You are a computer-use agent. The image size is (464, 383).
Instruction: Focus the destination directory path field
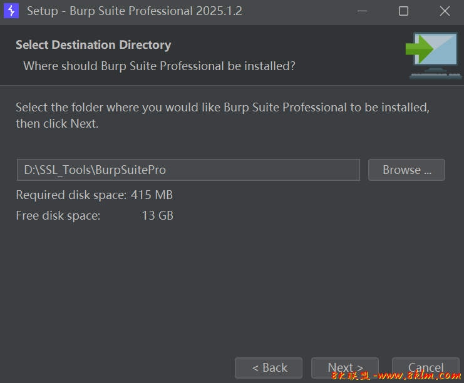coord(188,170)
